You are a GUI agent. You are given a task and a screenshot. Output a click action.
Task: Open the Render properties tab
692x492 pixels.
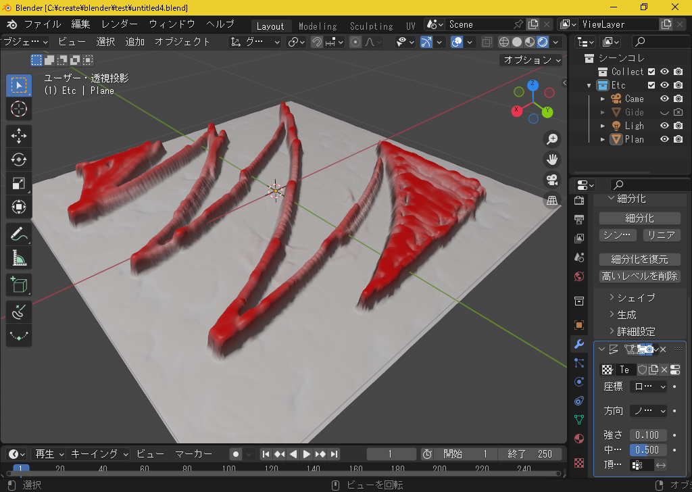579,200
